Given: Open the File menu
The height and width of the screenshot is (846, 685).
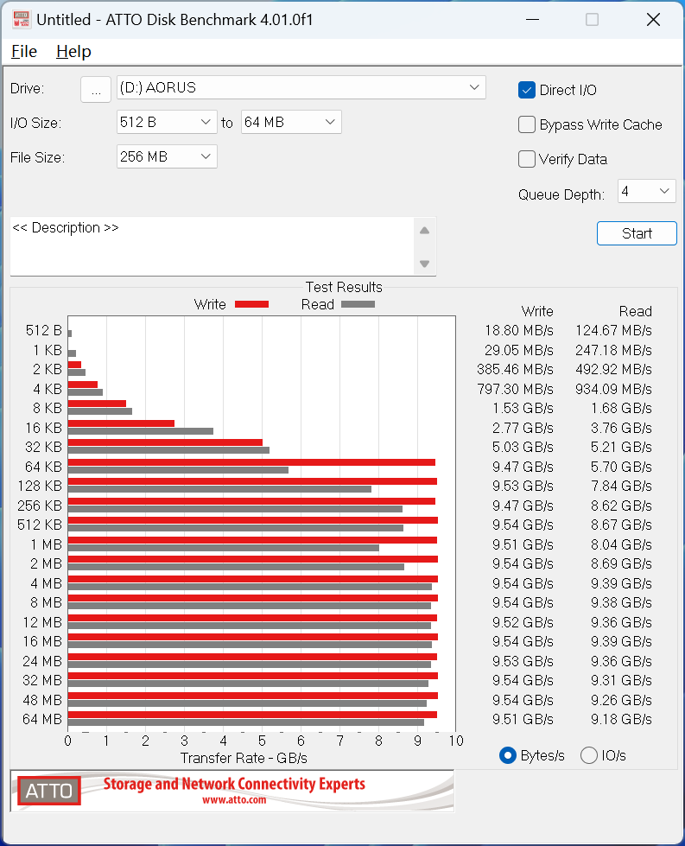Looking at the screenshot, I should click(24, 52).
